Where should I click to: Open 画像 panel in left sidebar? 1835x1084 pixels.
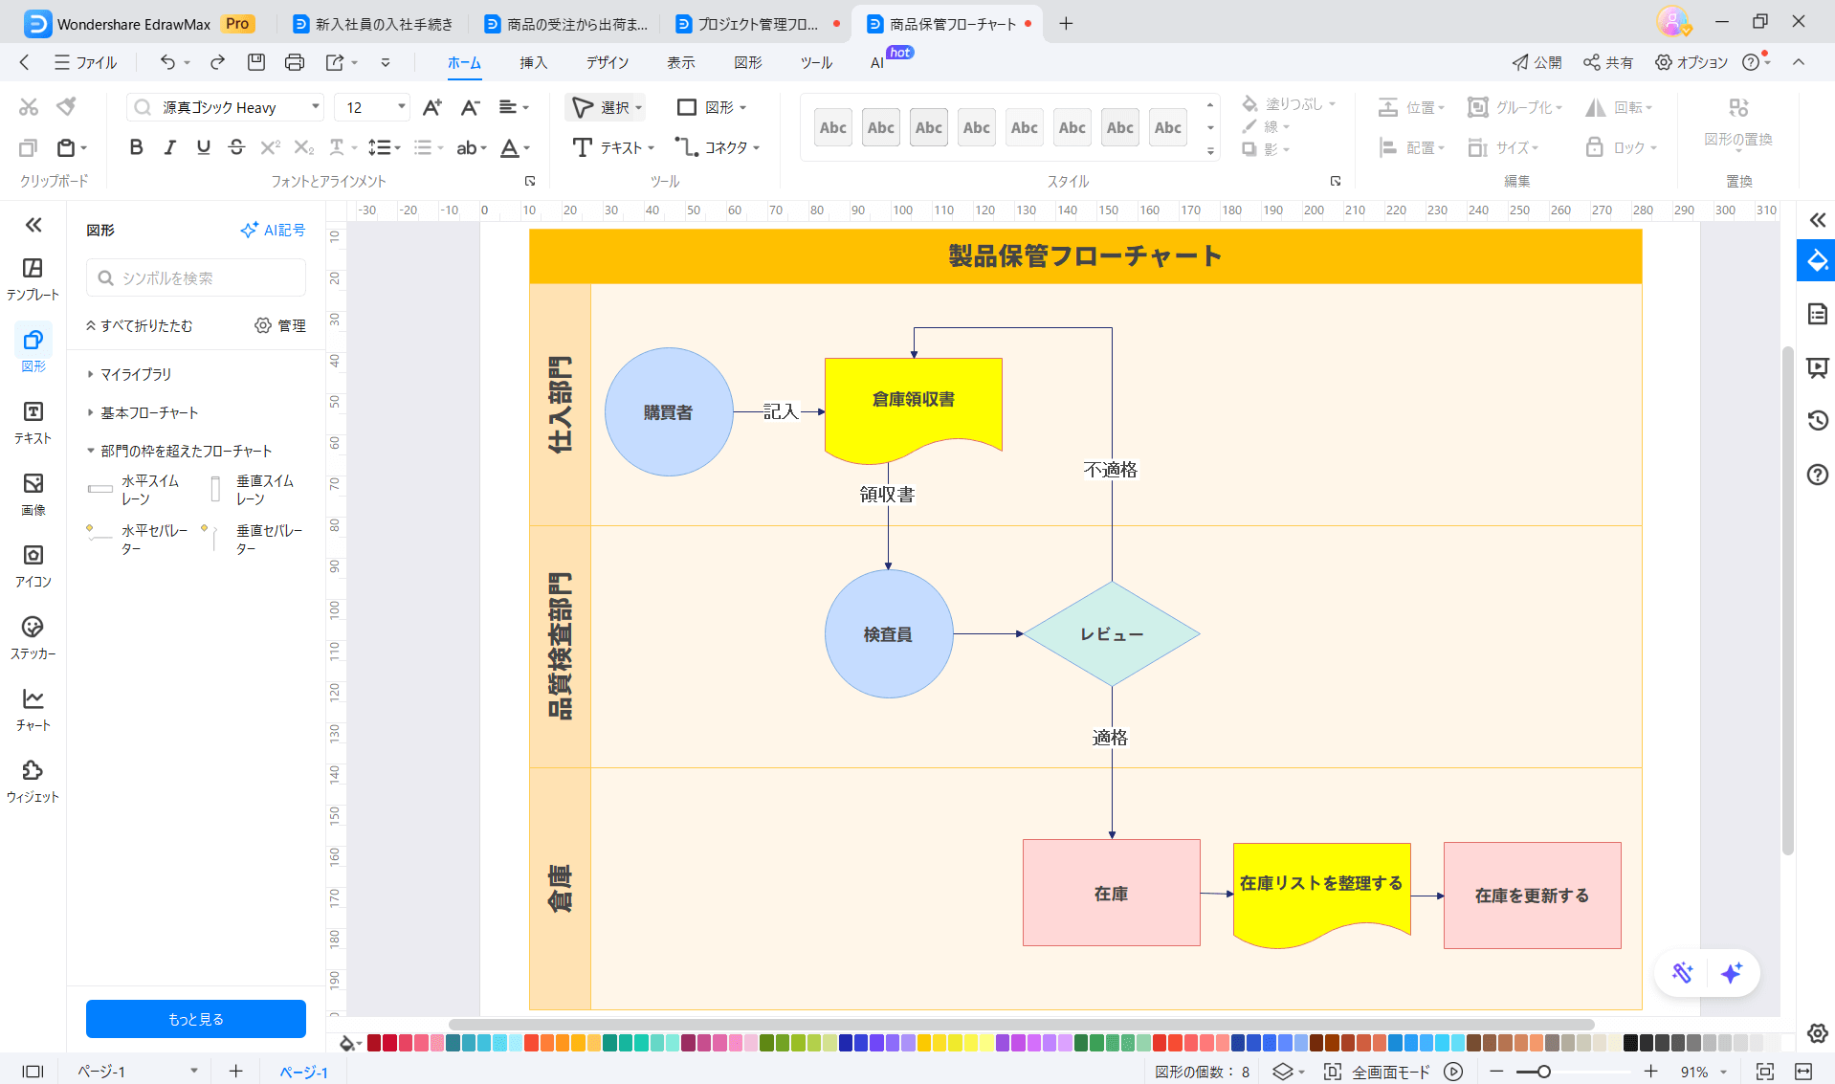pyautogui.click(x=33, y=494)
